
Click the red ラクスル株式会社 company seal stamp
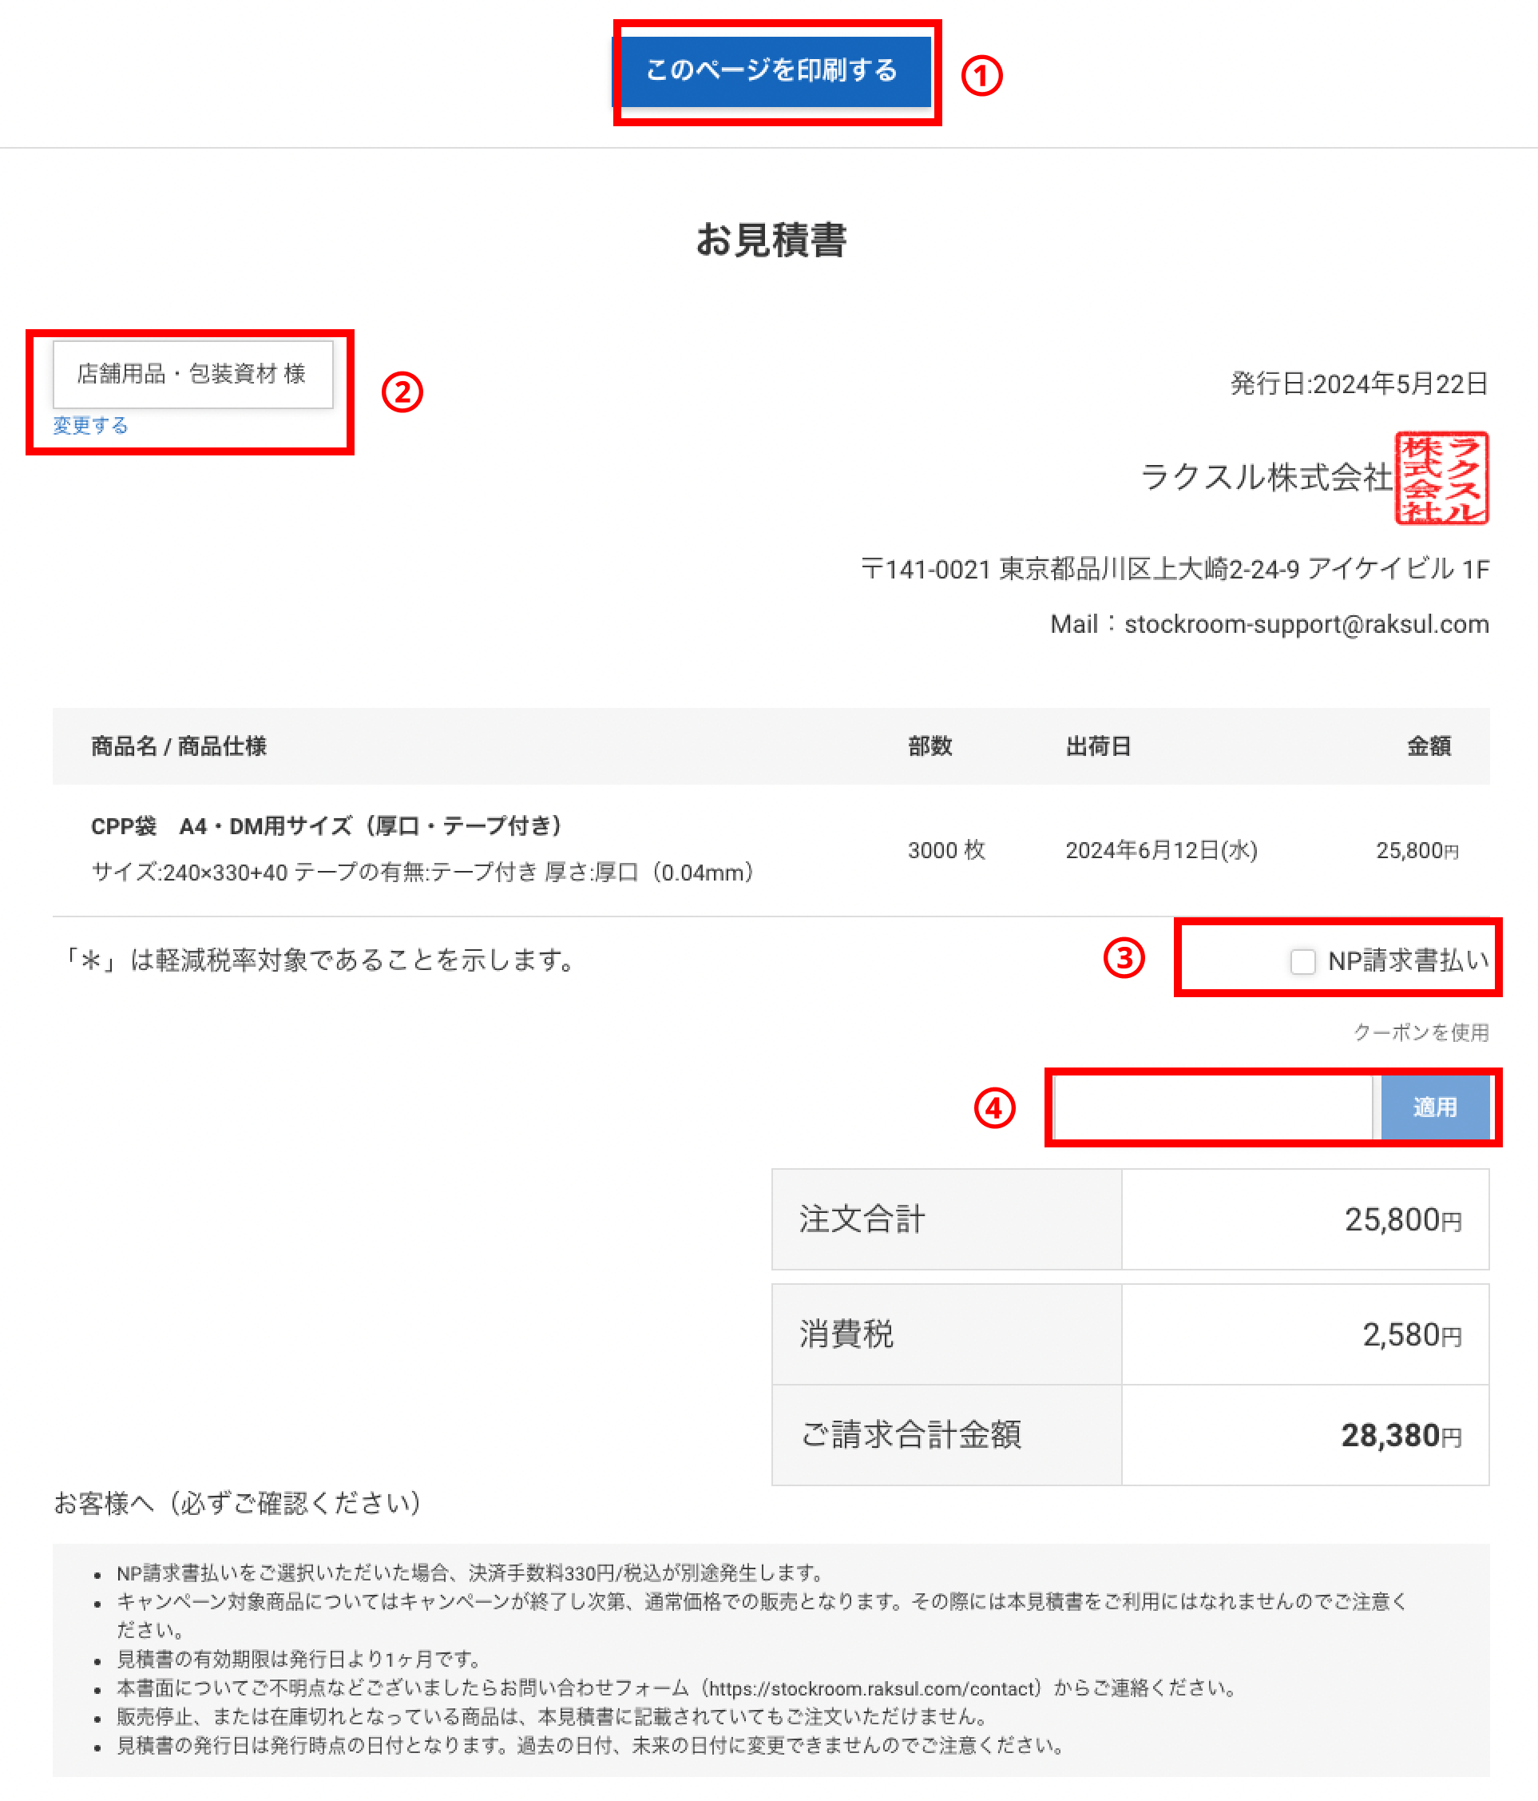(1442, 479)
